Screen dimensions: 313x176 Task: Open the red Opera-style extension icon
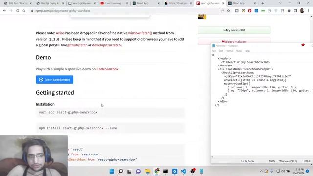(x=250, y=11)
